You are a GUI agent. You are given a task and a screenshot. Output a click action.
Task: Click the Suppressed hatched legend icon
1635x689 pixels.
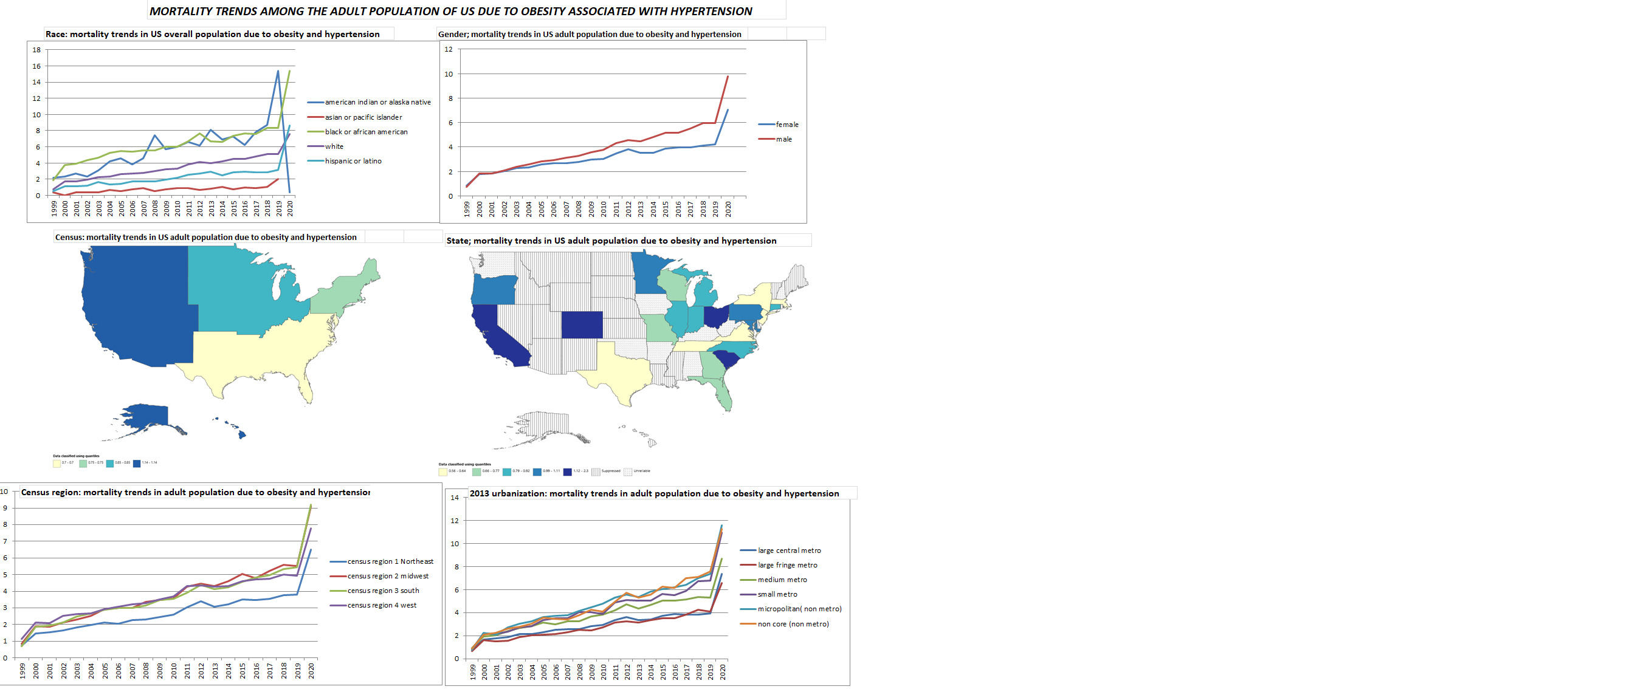596,472
